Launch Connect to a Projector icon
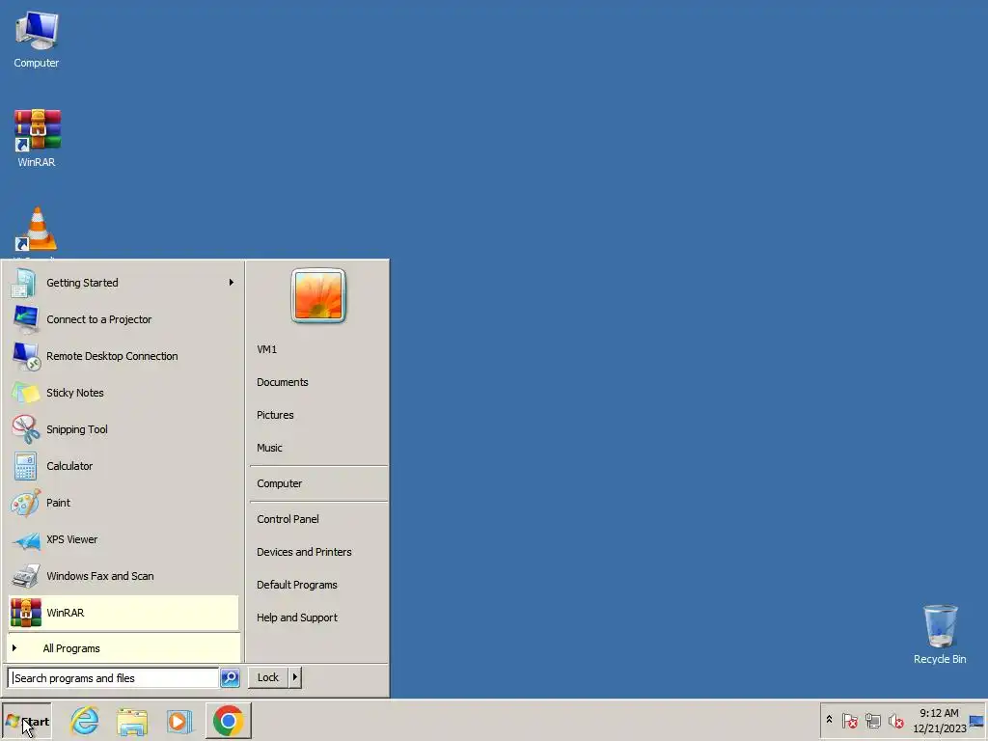988x741 pixels. tap(26, 319)
